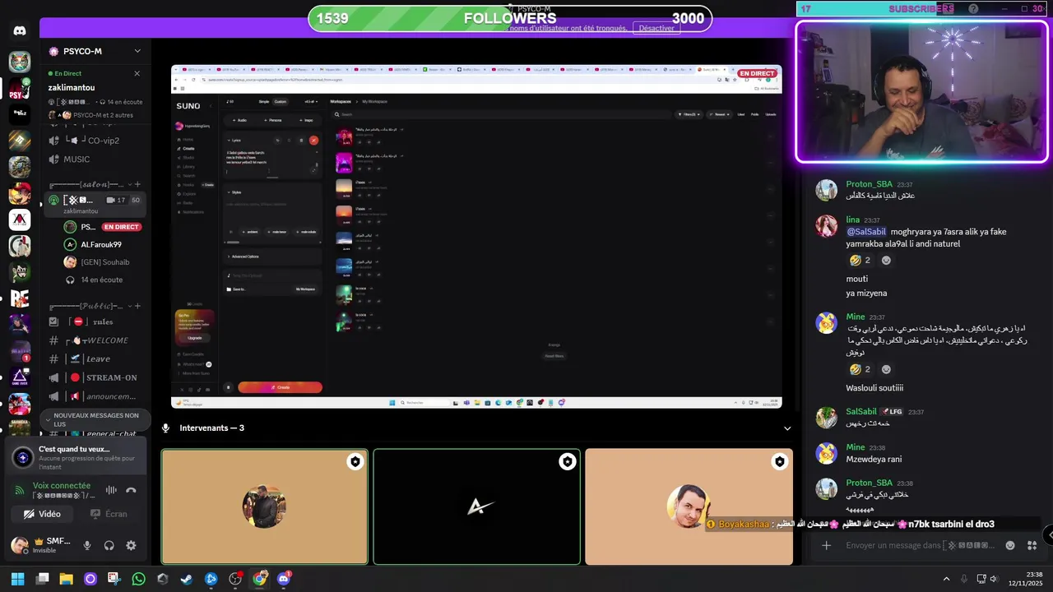Screen dimensions: 1053x592
Task: Select user [GEN] Souhaib in voice channel
Action: (x=103, y=262)
